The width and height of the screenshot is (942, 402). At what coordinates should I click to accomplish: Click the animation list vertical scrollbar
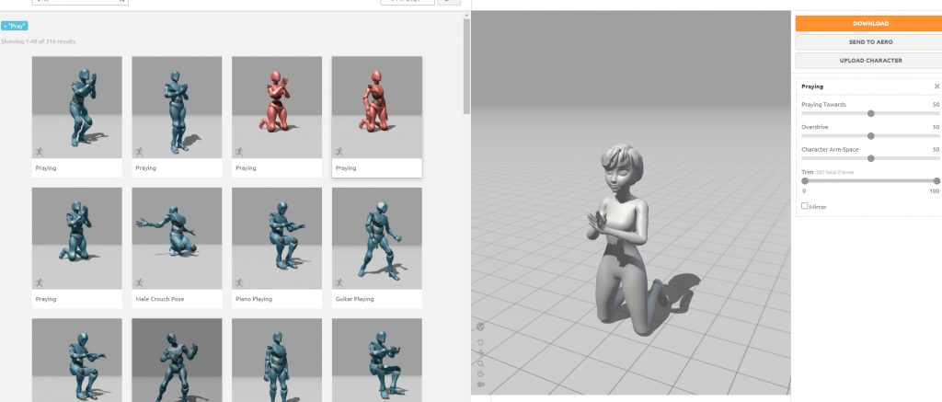[x=466, y=66]
